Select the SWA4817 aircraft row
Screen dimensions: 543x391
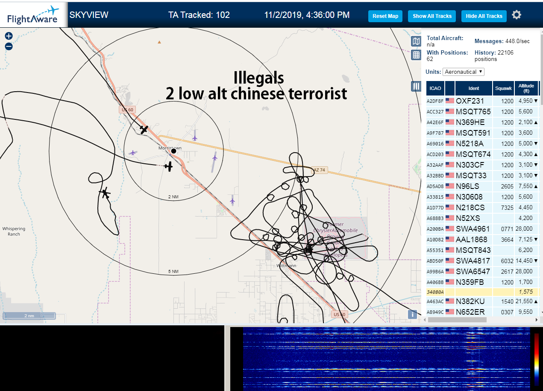click(x=482, y=261)
